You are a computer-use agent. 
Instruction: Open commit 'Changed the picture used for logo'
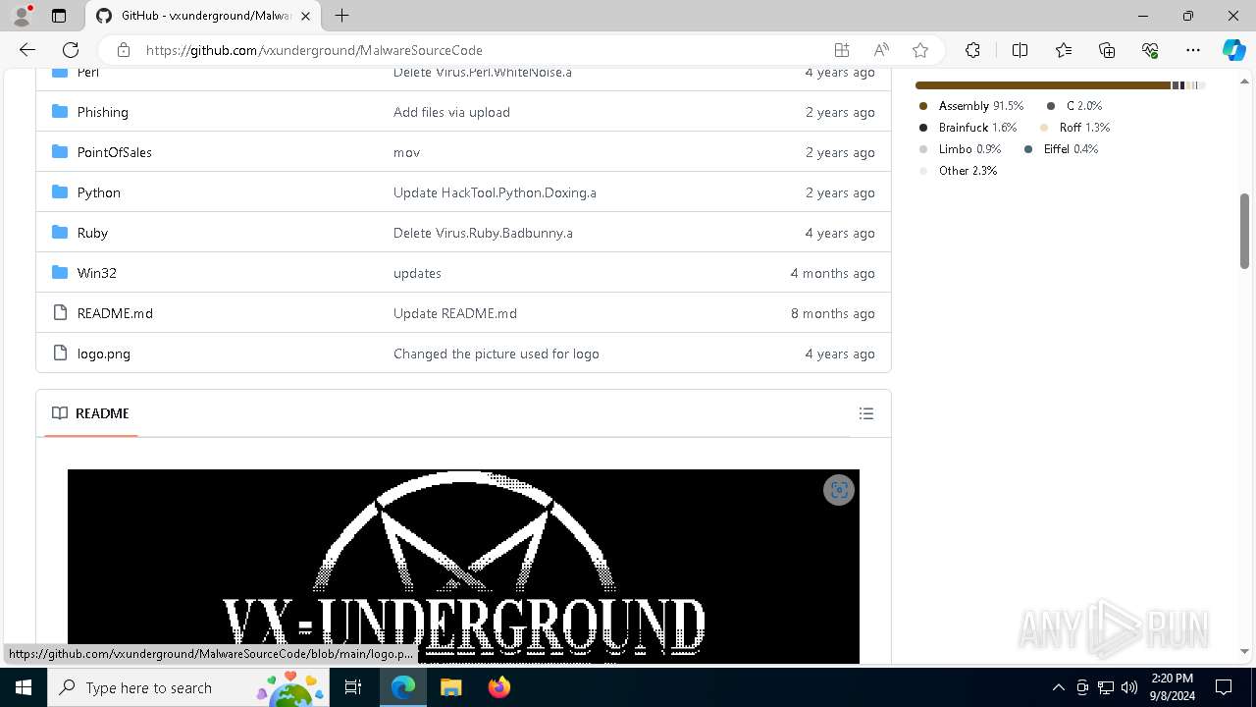coord(497,353)
